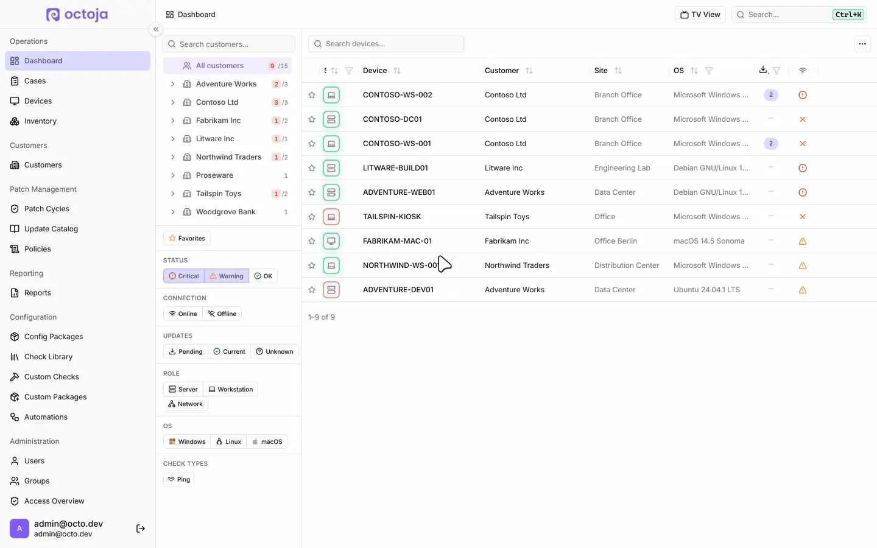Click the server icon for ADVENTURE-WEB01

[x=331, y=192]
